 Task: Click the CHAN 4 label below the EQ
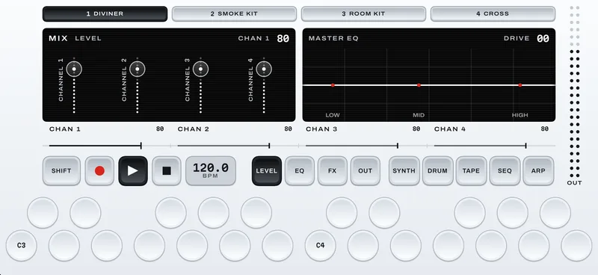point(450,129)
